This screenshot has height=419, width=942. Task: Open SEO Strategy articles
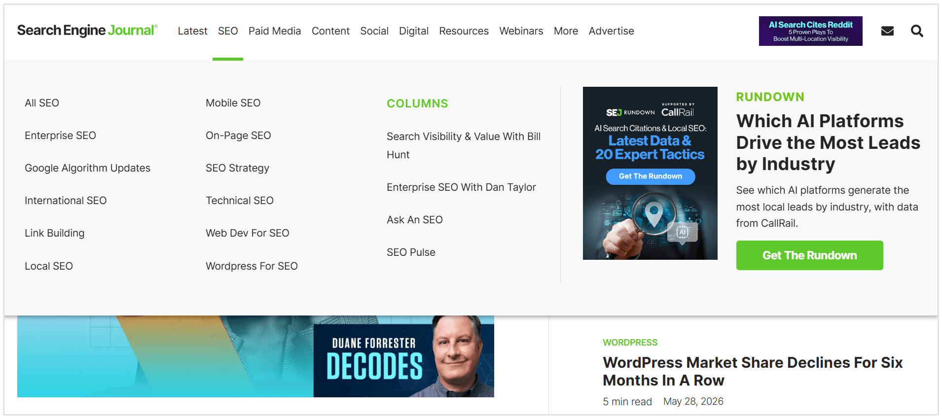[x=237, y=168]
